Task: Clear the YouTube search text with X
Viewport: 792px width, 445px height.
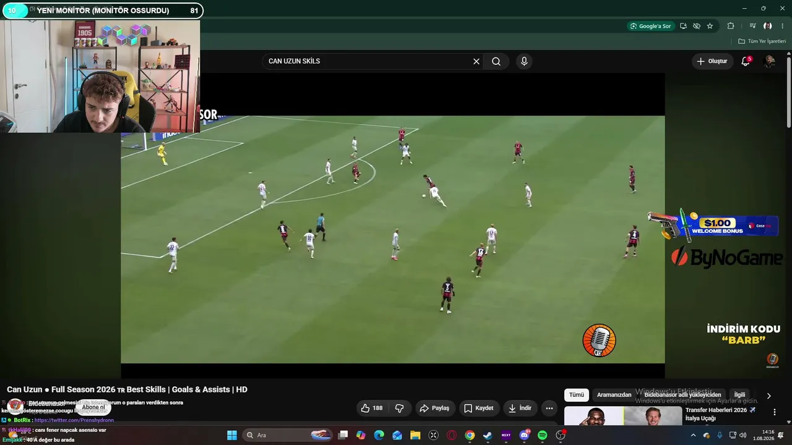Action: 476,61
